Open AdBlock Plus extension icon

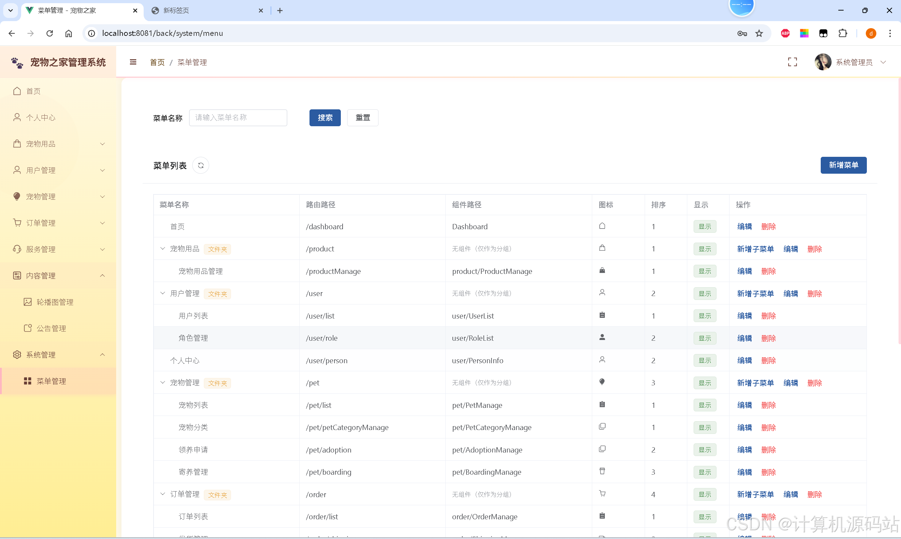[786, 33]
